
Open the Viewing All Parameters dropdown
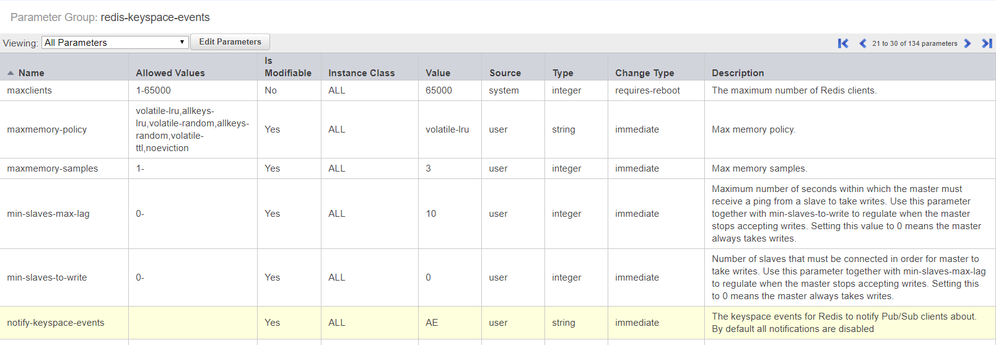pos(115,42)
